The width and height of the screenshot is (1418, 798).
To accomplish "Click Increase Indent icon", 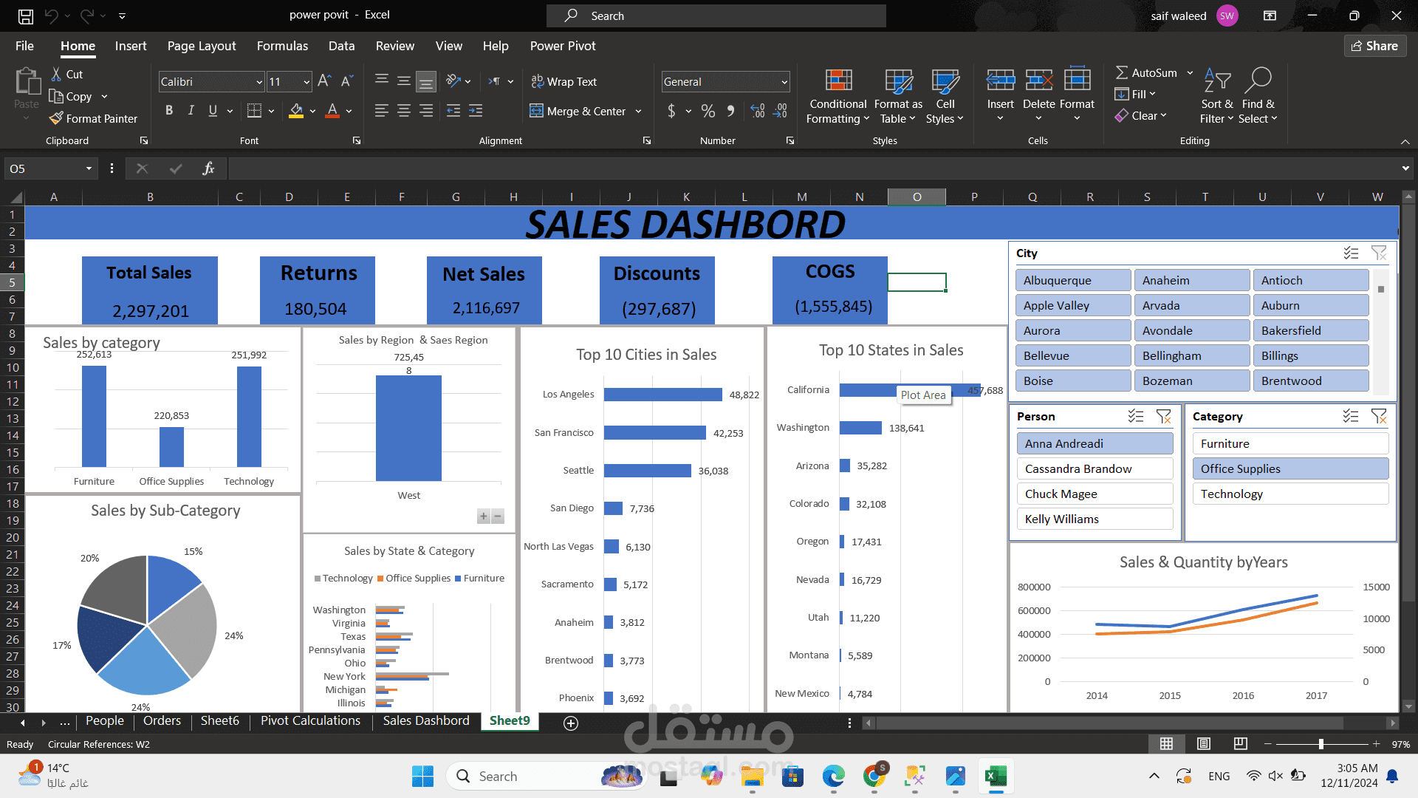I will [x=476, y=111].
